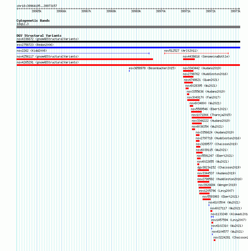Open nsv5593983 (Ebert2021) label
Screen dimensions: 248x251
tap(221, 197)
